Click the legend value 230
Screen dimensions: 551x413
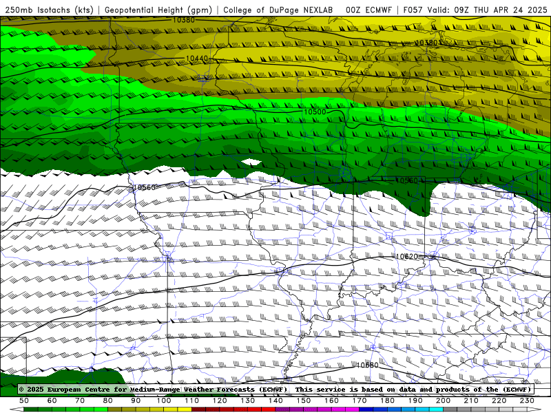pos(527,401)
